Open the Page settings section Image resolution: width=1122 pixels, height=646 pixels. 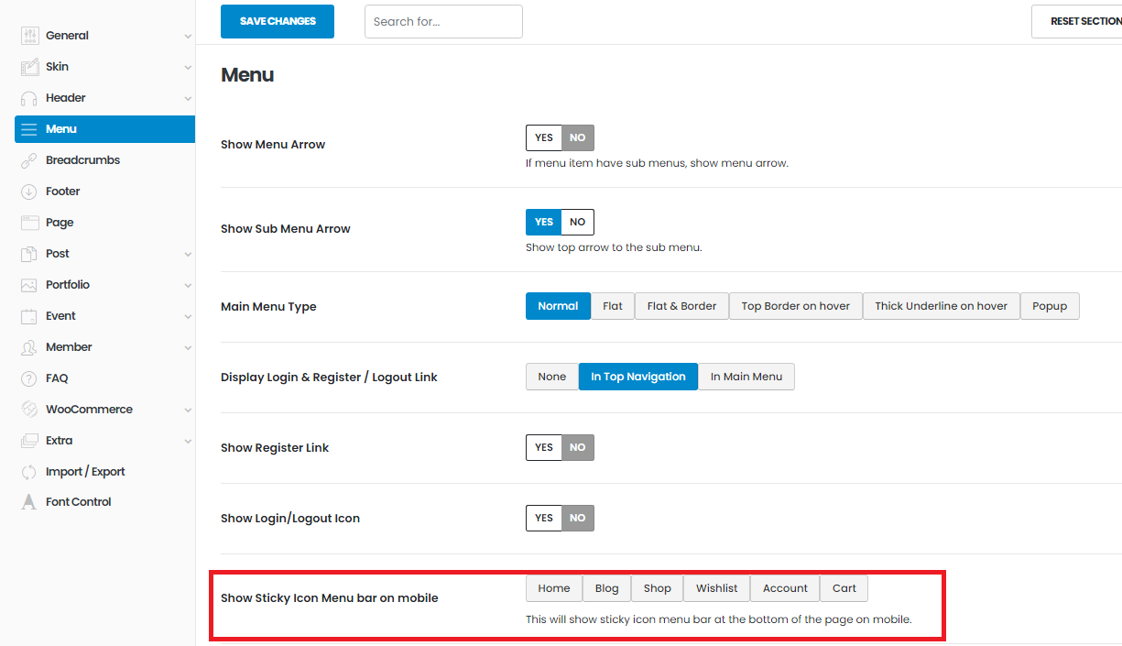pos(104,223)
